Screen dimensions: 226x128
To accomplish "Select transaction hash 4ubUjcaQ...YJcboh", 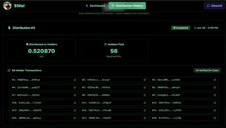I will [30, 103].
